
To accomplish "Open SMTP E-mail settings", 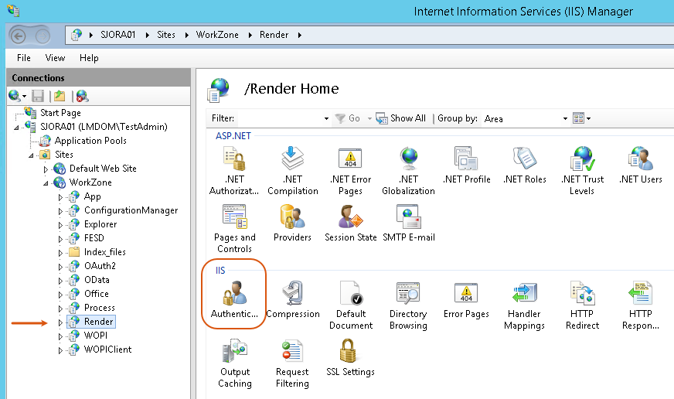I will click(408, 223).
